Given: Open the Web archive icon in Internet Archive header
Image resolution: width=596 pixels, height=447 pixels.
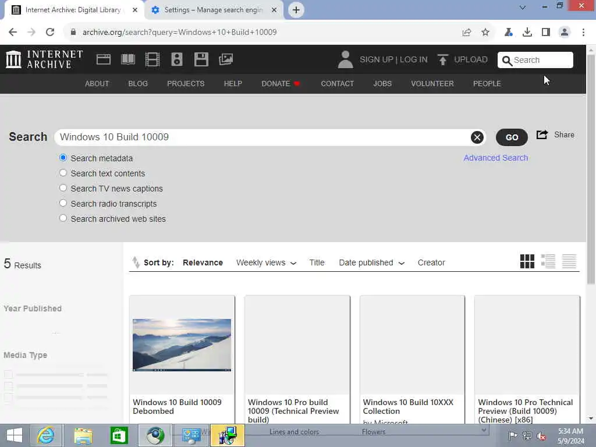Looking at the screenshot, I should (104, 59).
